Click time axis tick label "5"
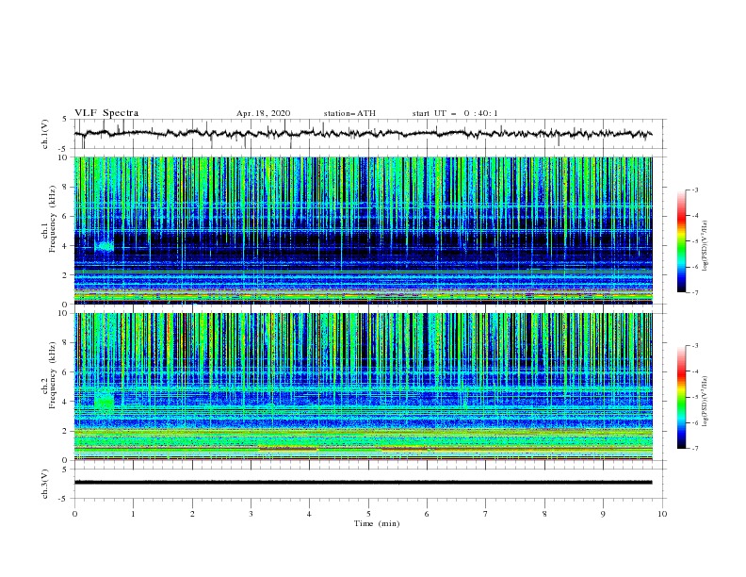The image size is (746, 577). coord(368,514)
